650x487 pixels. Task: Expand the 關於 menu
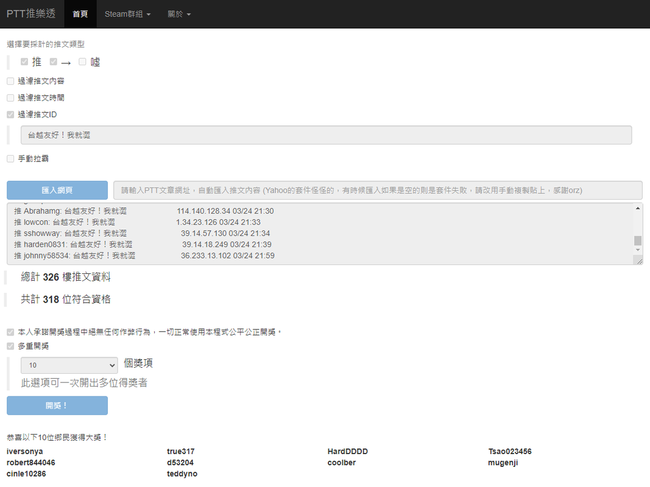[179, 14]
